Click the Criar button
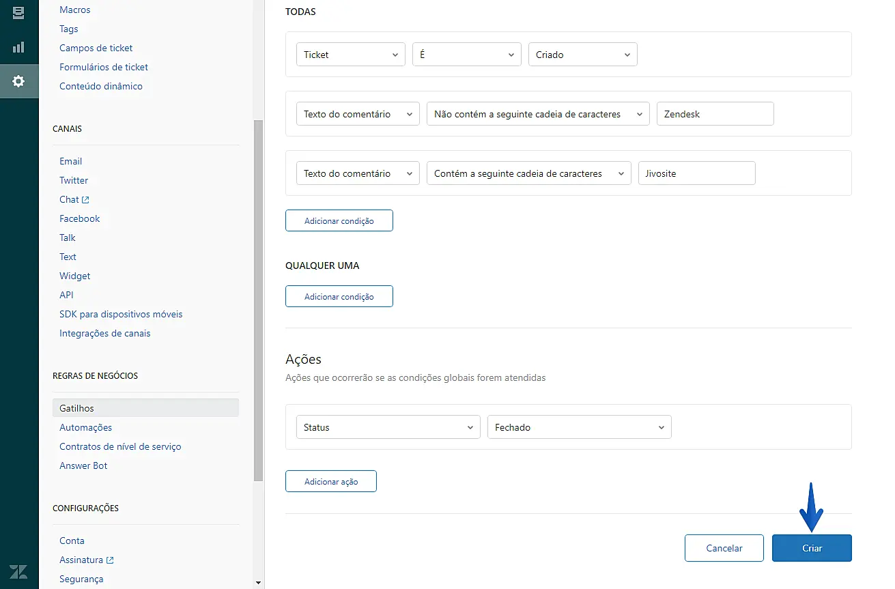 (x=812, y=548)
